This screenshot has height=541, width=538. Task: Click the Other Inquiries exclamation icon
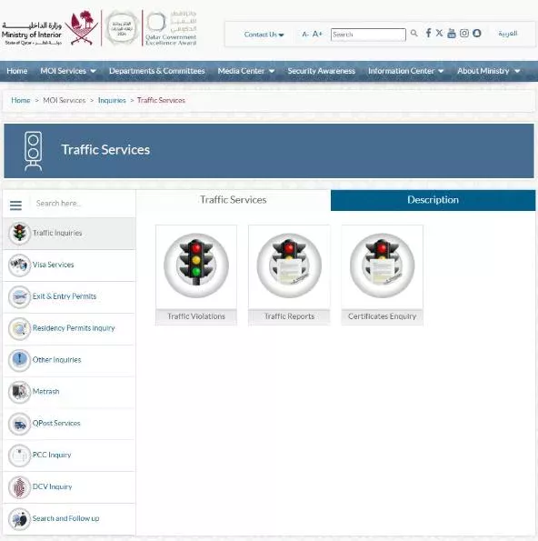click(x=19, y=360)
